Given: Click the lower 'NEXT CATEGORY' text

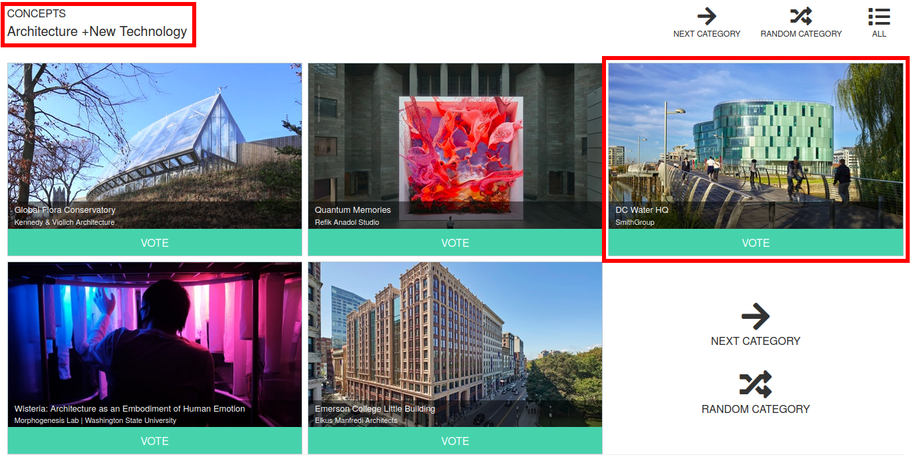Looking at the screenshot, I should (x=755, y=341).
